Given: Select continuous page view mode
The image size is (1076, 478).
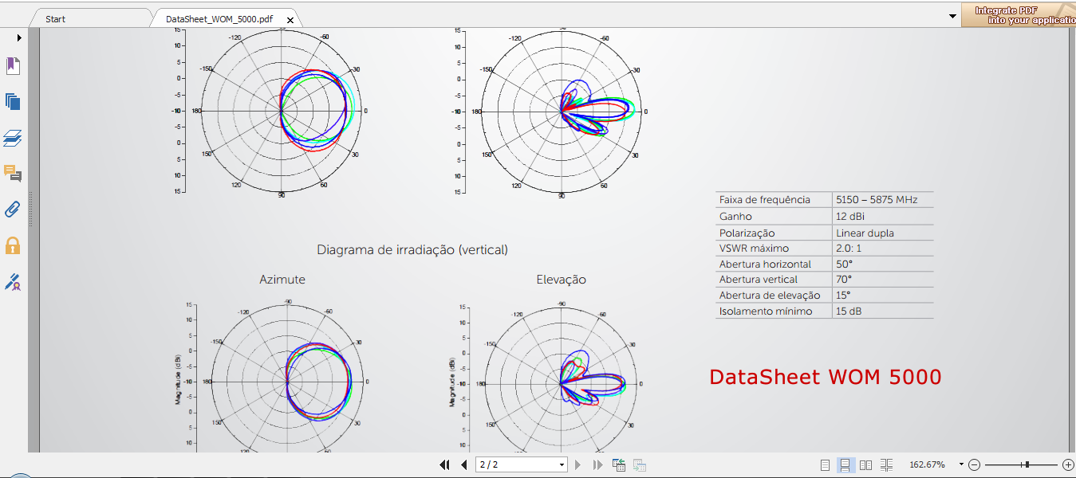Looking at the screenshot, I should (845, 464).
